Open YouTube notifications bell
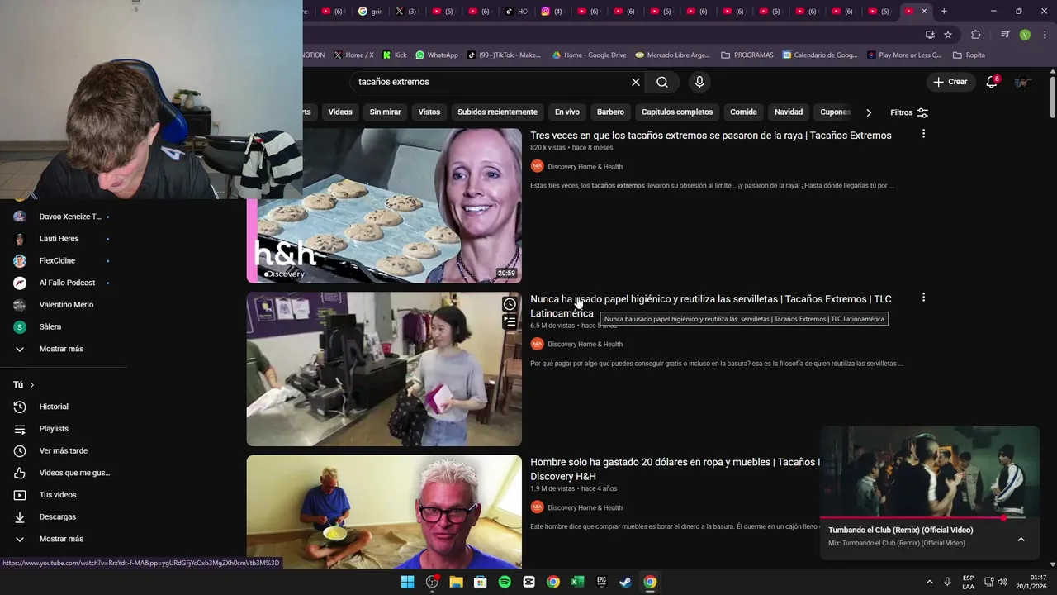 [x=992, y=82]
